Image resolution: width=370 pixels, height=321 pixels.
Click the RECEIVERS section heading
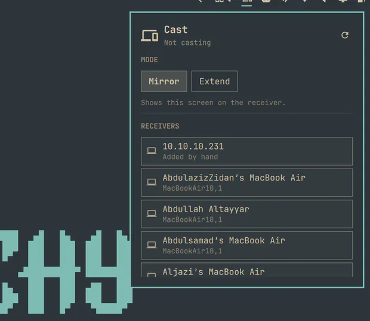click(160, 126)
